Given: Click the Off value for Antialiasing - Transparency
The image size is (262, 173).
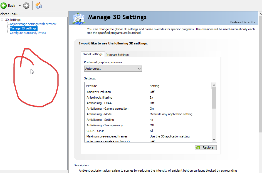Looking at the screenshot, I should tap(152, 125).
